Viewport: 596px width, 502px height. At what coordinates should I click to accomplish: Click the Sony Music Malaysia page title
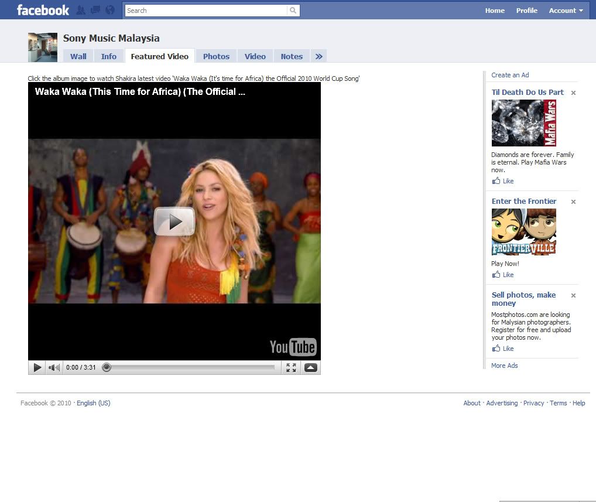point(111,39)
